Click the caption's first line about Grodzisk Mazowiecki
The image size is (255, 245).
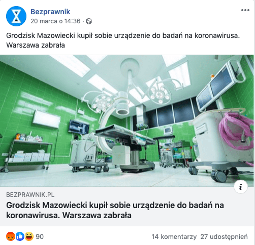pyautogui.click(x=123, y=35)
